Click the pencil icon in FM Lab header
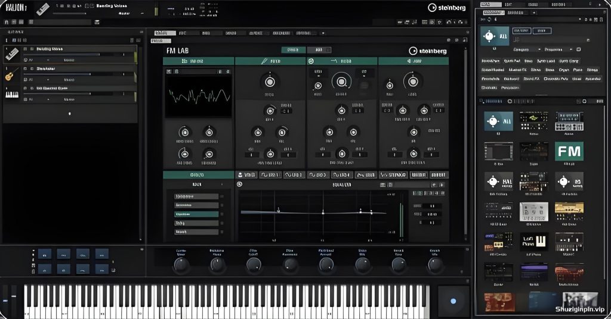 [x=264, y=61]
